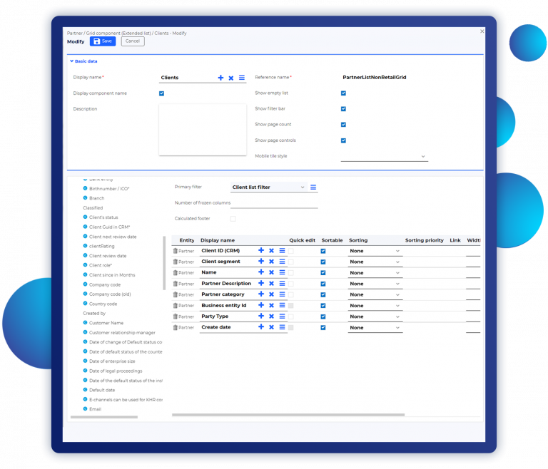Disable Sortable for Client segment row
The height and width of the screenshot is (469, 548).
[x=323, y=262]
